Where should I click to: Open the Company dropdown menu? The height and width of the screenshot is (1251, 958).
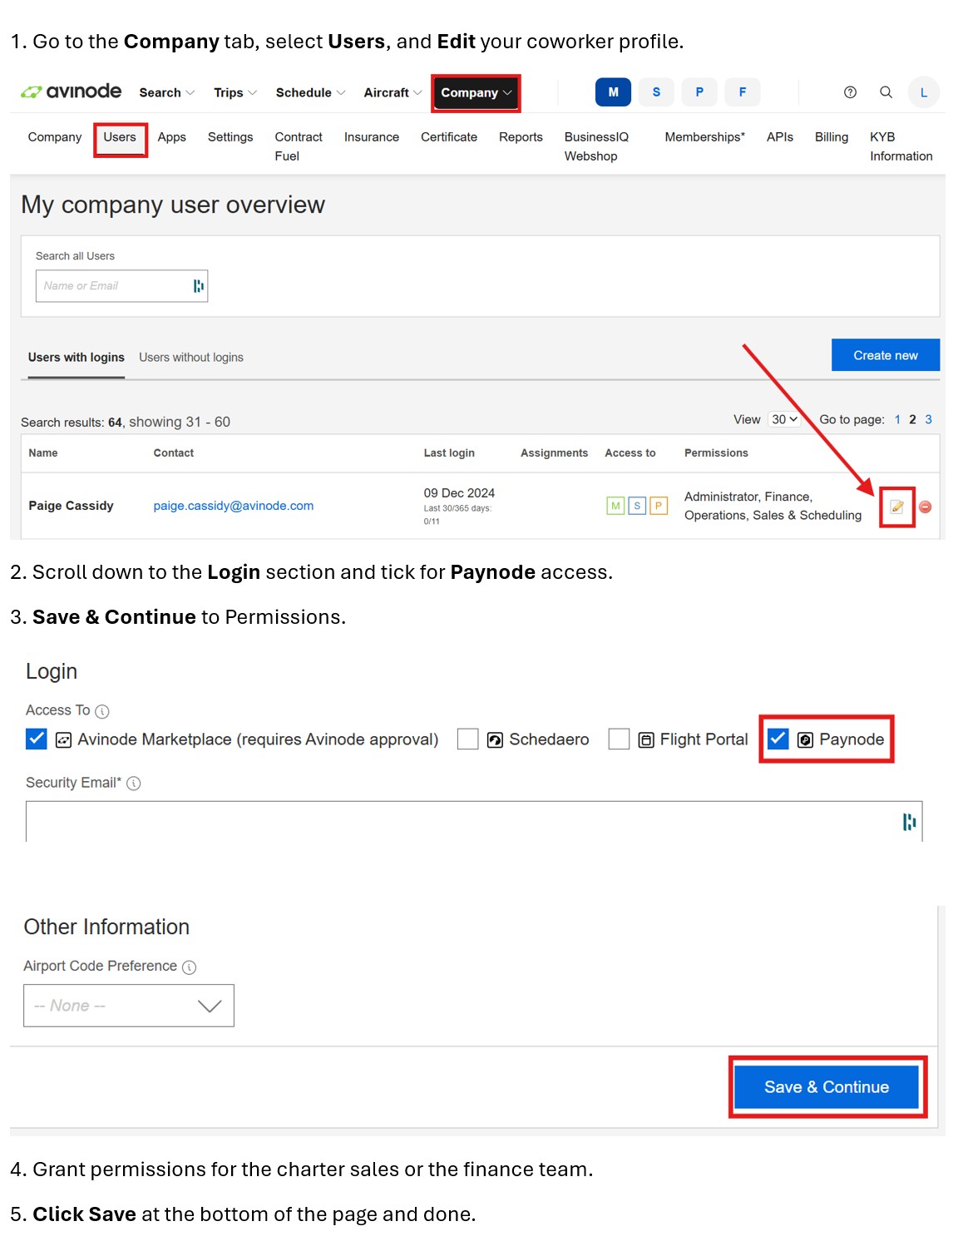tap(476, 92)
